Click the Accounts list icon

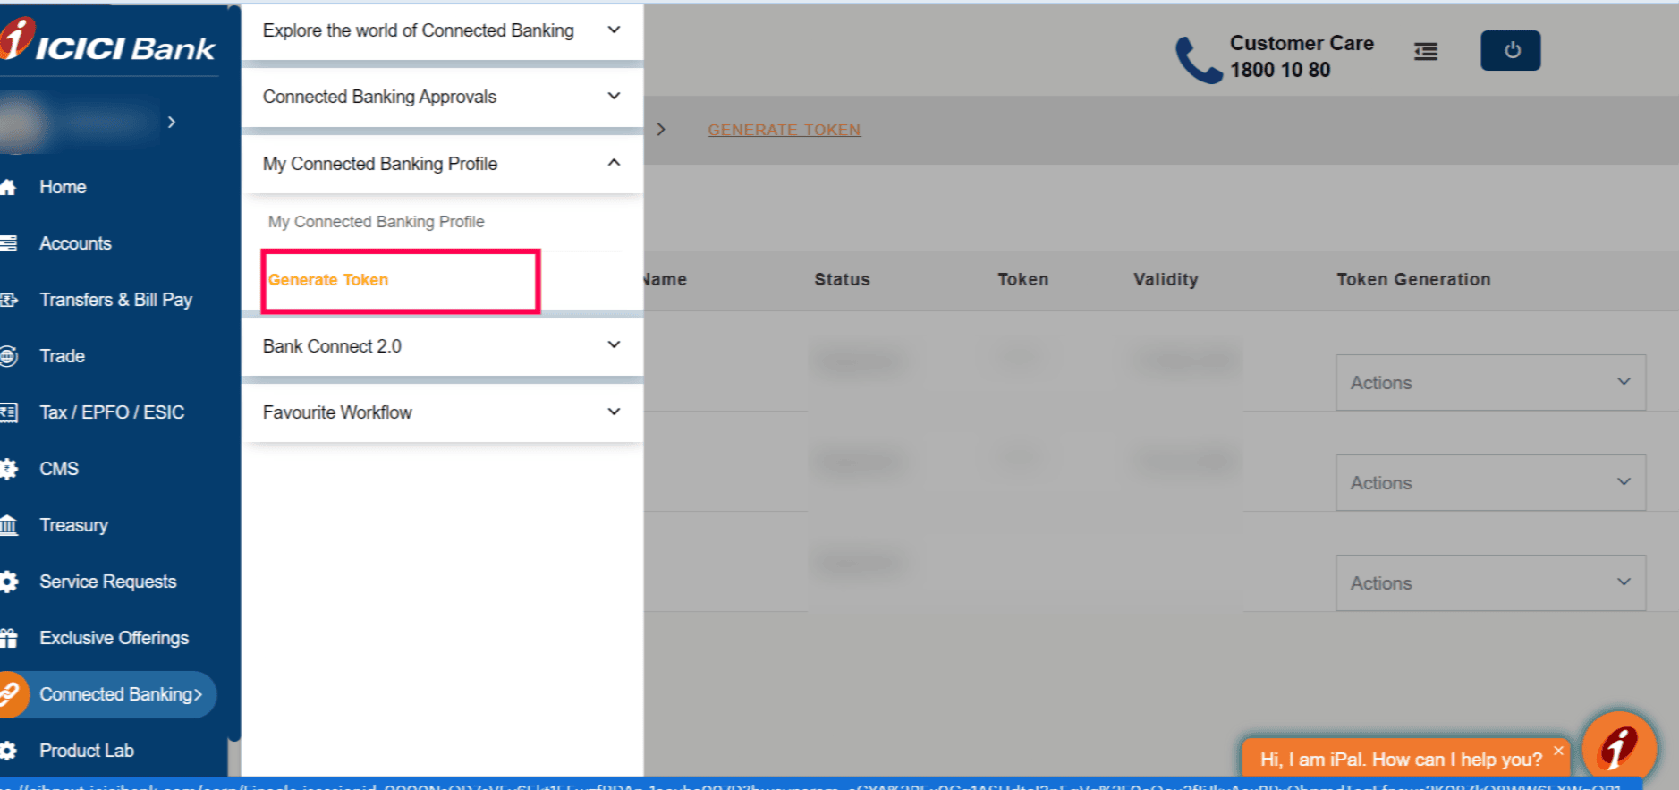8,243
